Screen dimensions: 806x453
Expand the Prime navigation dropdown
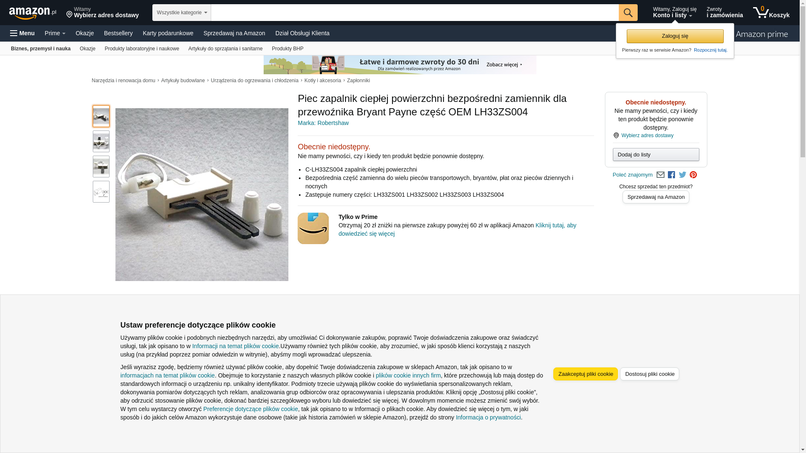pos(55,33)
